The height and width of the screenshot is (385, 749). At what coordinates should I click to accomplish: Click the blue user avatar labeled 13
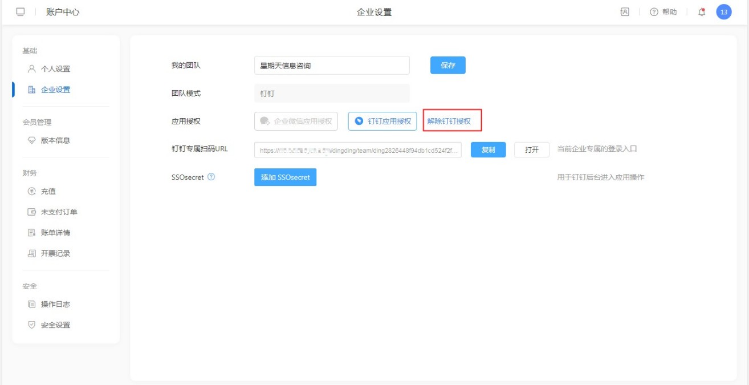coord(724,12)
